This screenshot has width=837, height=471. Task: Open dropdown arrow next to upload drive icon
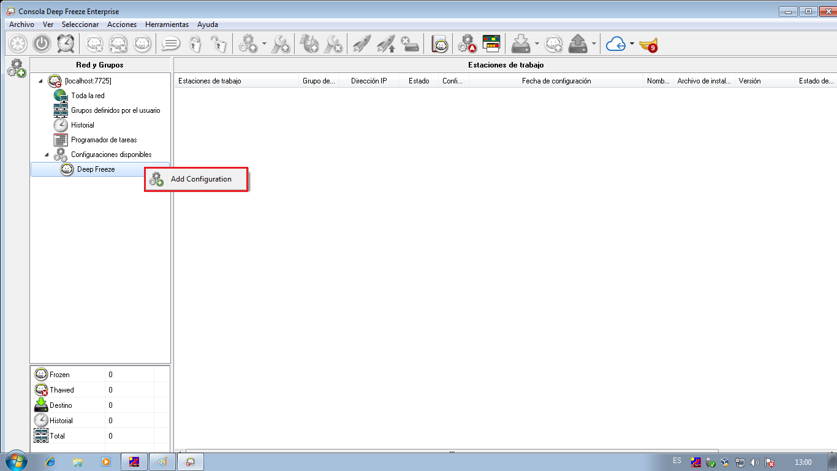click(x=594, y=44)
